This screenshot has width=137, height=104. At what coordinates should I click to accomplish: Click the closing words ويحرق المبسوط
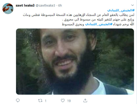73,24
